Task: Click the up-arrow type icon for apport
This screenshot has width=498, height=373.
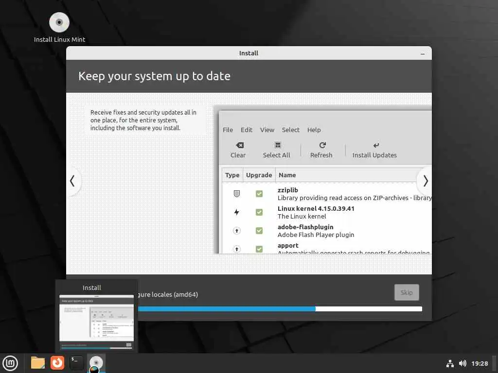Action: point(237,249)
